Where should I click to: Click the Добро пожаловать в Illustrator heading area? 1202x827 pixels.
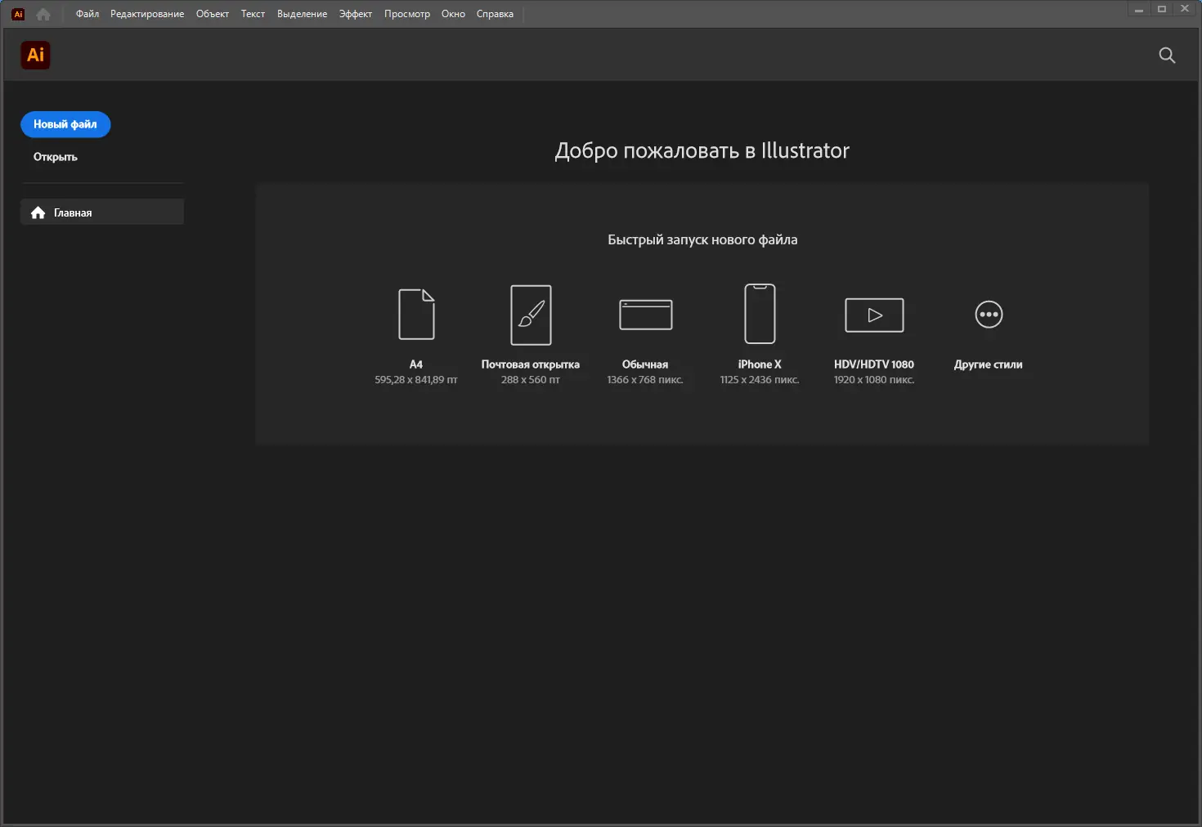click(702, 150)
